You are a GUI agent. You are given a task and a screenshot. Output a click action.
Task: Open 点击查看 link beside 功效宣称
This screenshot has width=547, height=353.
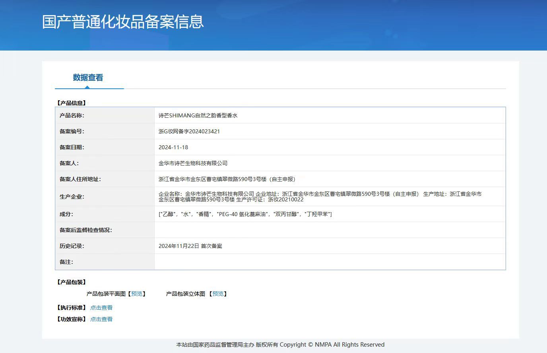pyautogui.click(x=101, y=319)
